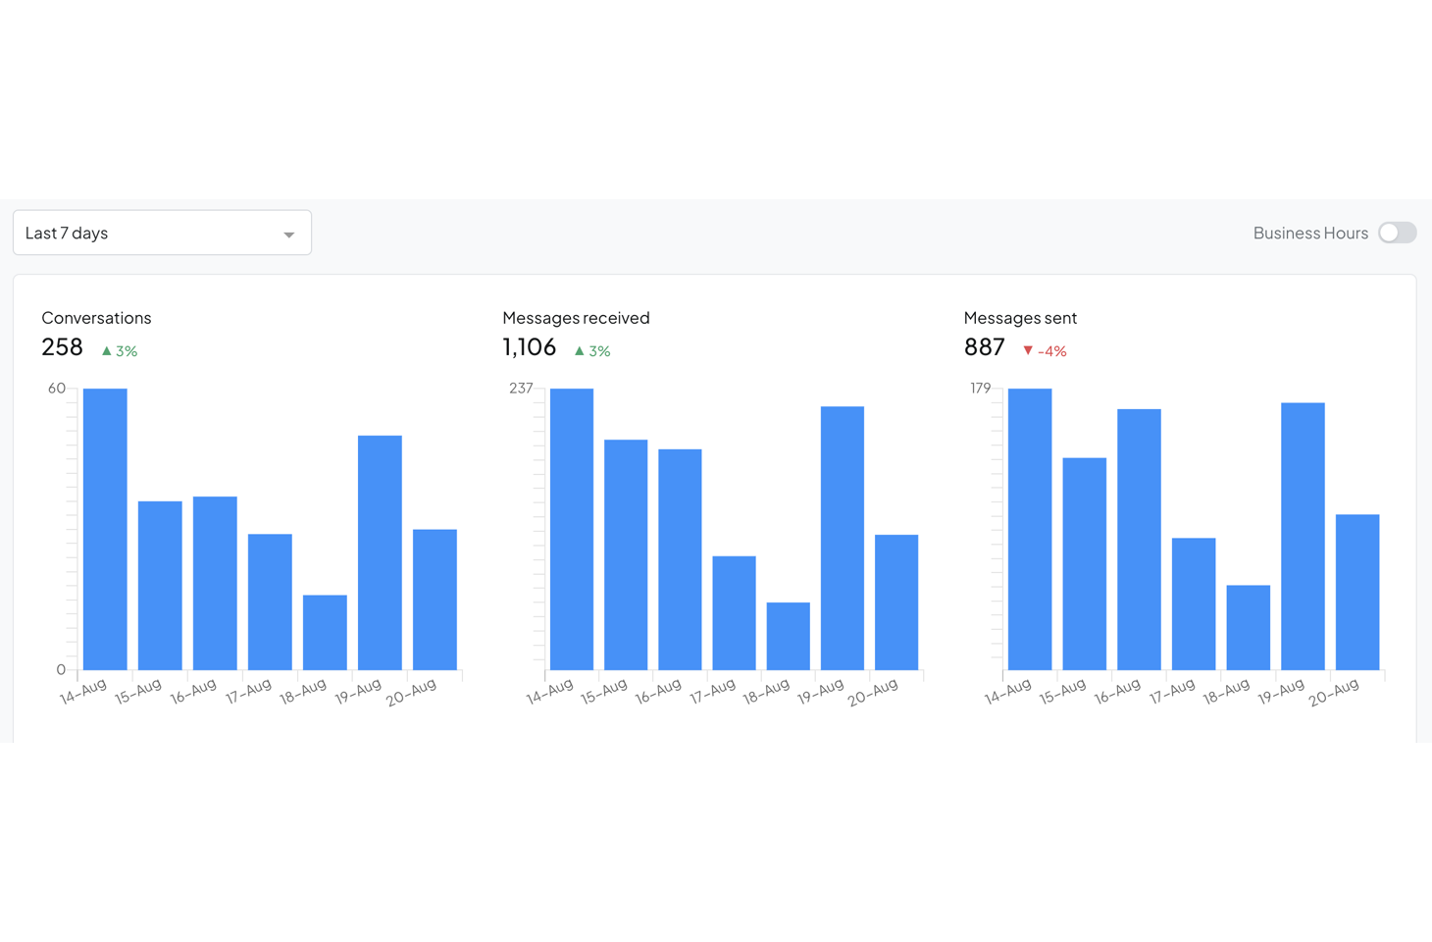
Task: Select the 19-Aug bar in Messages received chart
Action: [843, 538]
